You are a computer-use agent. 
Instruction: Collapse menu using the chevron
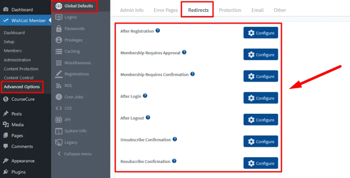[59, 154]
